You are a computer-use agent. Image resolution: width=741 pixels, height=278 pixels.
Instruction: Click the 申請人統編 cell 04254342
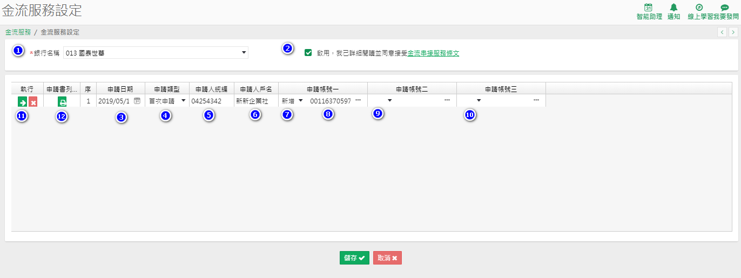(x=212, y=101)
